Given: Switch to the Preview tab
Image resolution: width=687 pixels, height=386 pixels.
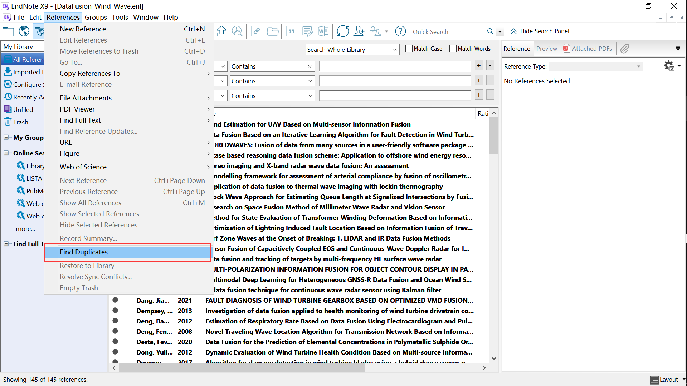Looking at the screenshot, I should (x=546, y=49).
